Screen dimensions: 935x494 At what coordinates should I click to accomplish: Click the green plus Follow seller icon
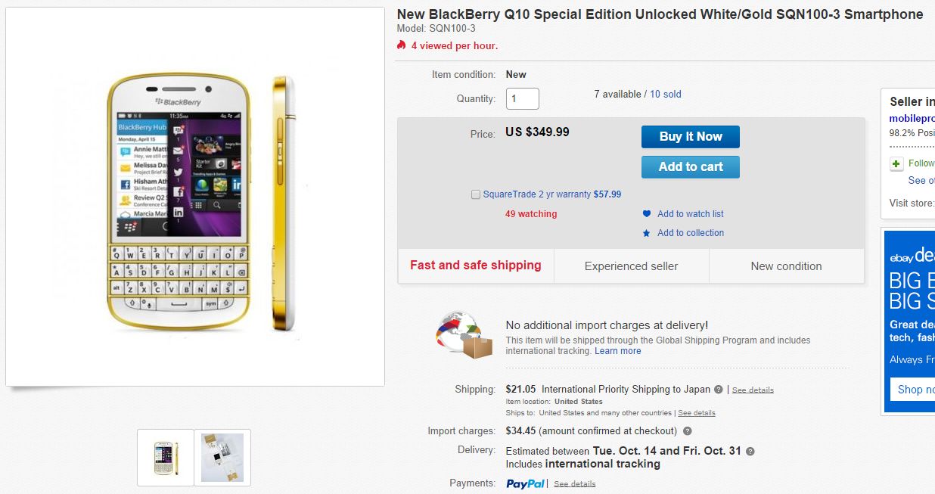coord(896,163)
